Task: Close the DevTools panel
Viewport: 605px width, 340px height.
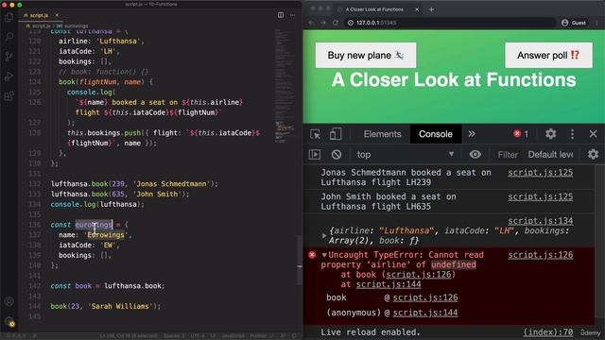Action: [593, 134]
